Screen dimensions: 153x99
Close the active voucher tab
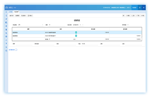19,11
